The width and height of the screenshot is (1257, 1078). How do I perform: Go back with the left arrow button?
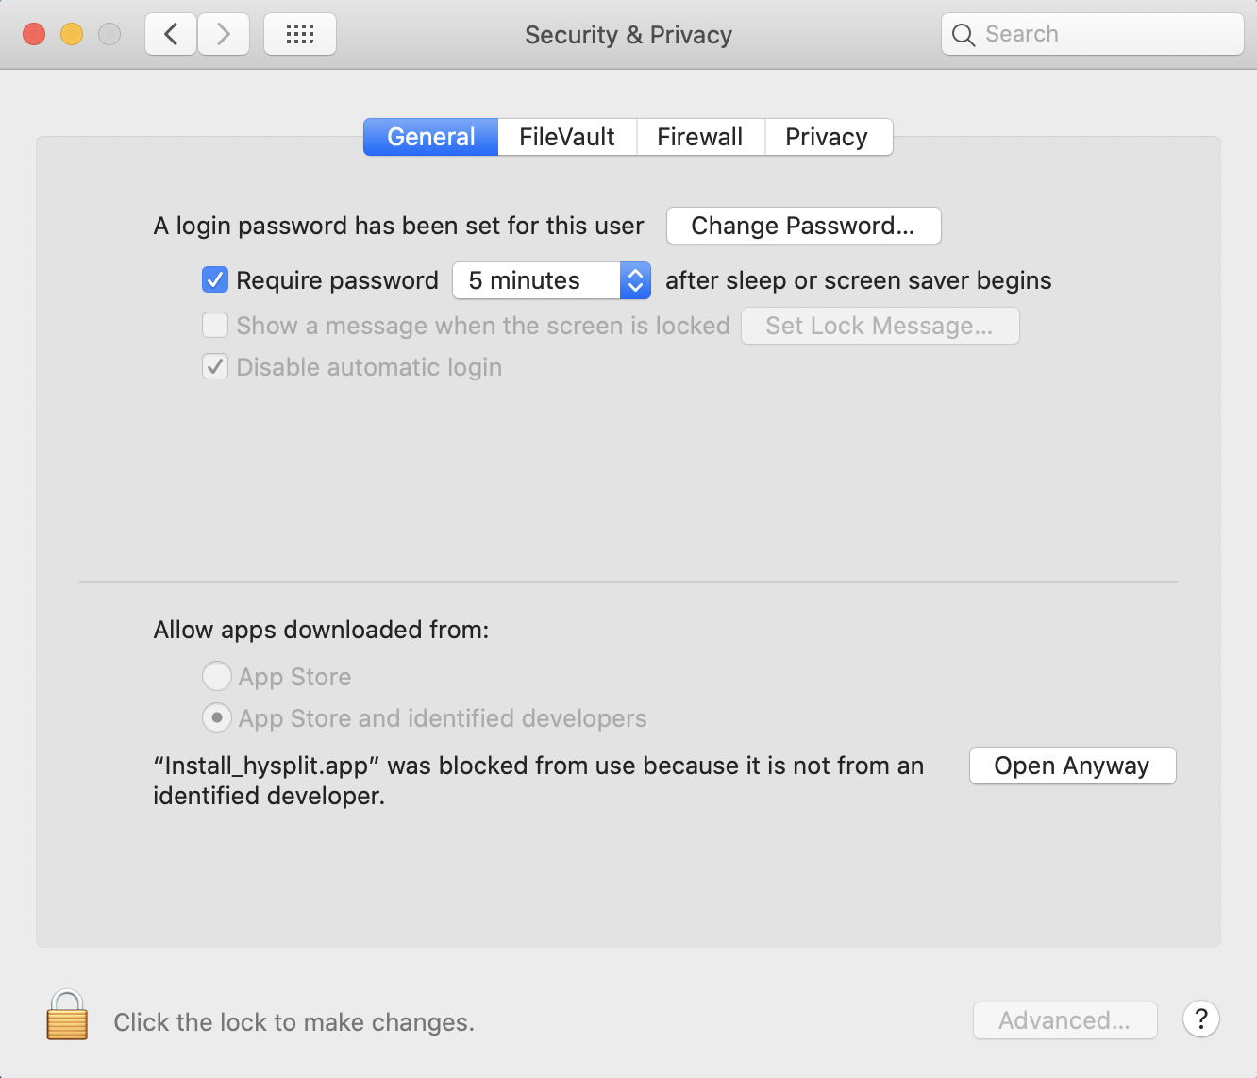tap(171, 35)
